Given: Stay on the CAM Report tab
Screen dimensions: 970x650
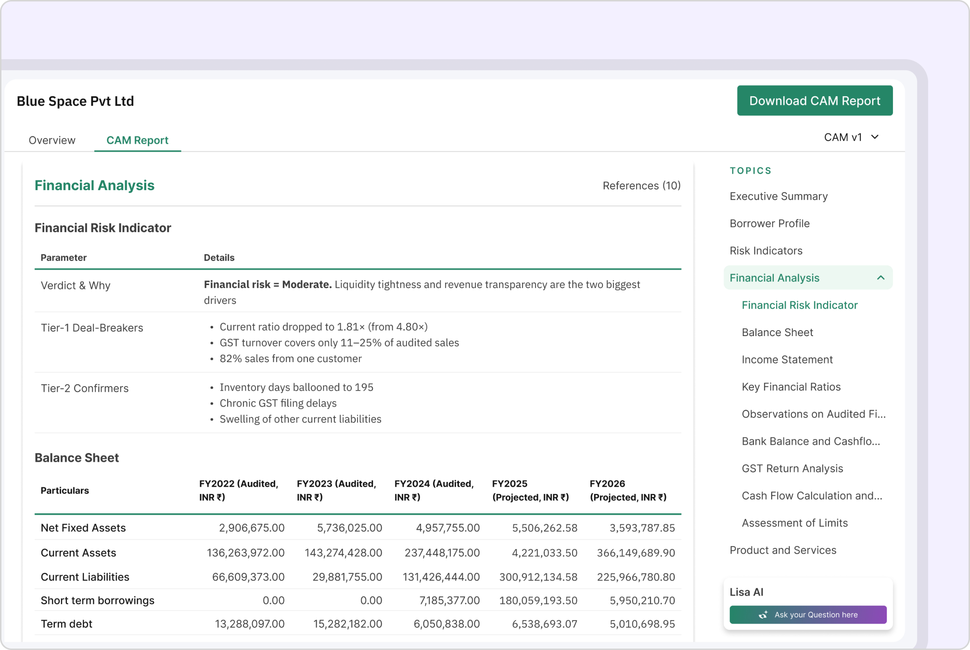Looking at the screenshot, I should pos(138,140).
